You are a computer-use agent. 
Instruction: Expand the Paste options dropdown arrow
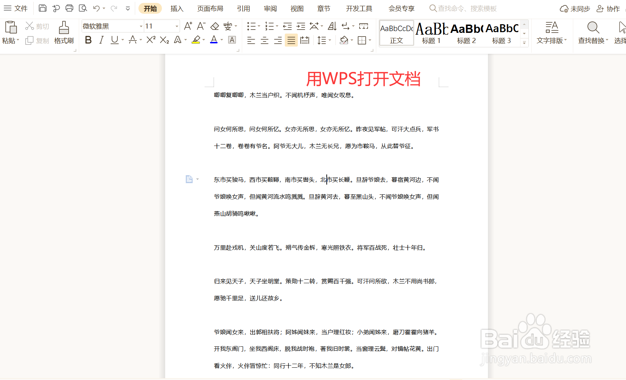pyautogui.click(x=18, y=40)
